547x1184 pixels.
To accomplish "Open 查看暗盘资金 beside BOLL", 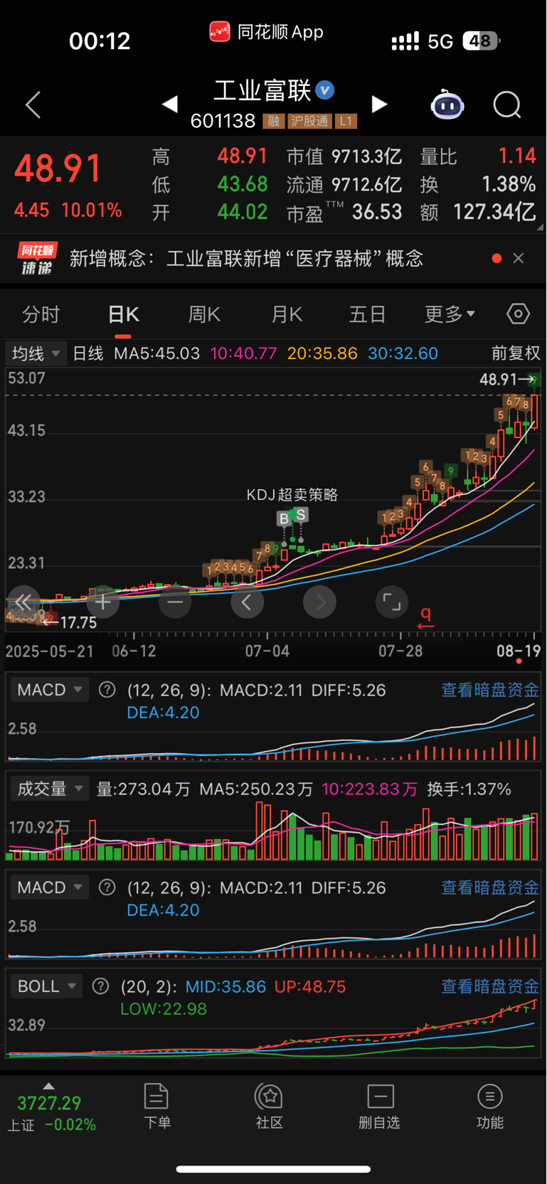I will coord(490,986).
